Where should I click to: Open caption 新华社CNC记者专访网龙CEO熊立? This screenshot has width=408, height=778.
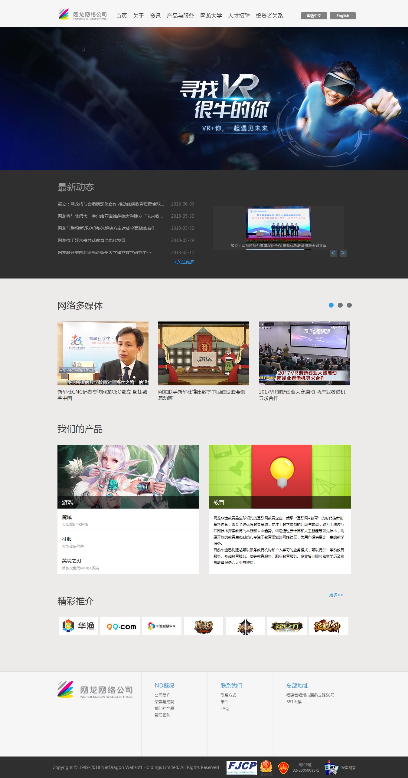point(103,395)
